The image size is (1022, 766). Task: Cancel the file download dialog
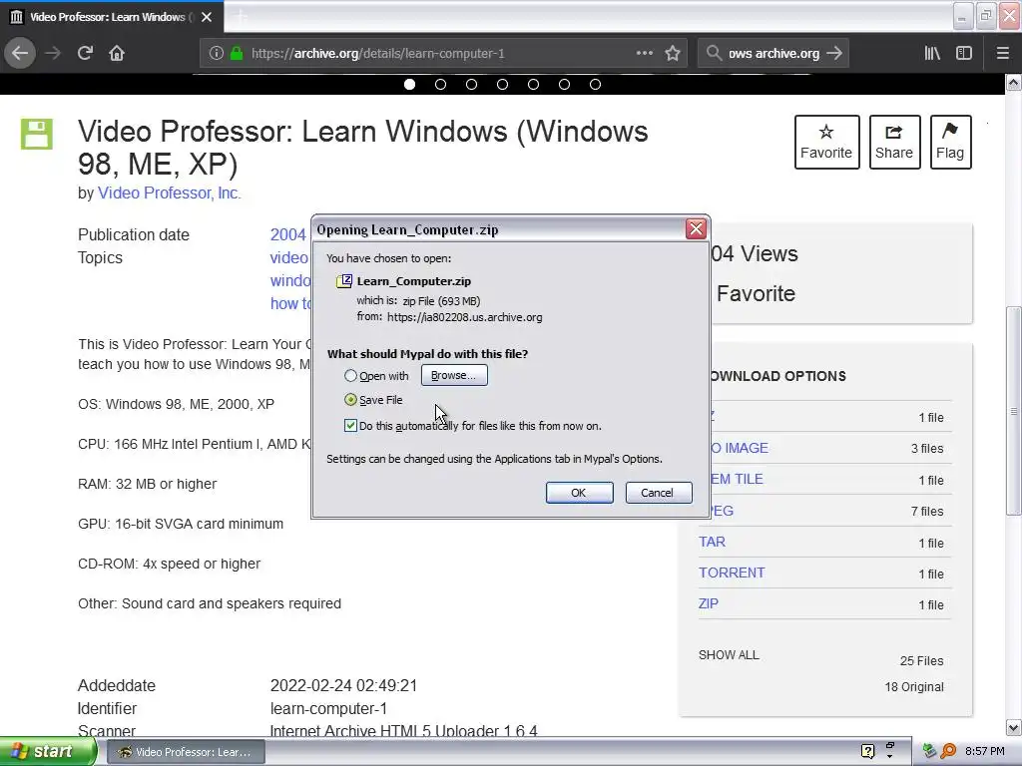coord(659,493)
